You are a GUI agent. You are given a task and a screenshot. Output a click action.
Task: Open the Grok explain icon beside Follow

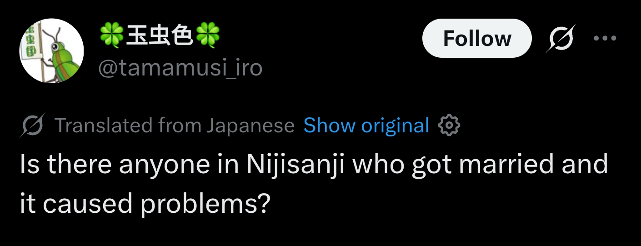coord(561,38)
